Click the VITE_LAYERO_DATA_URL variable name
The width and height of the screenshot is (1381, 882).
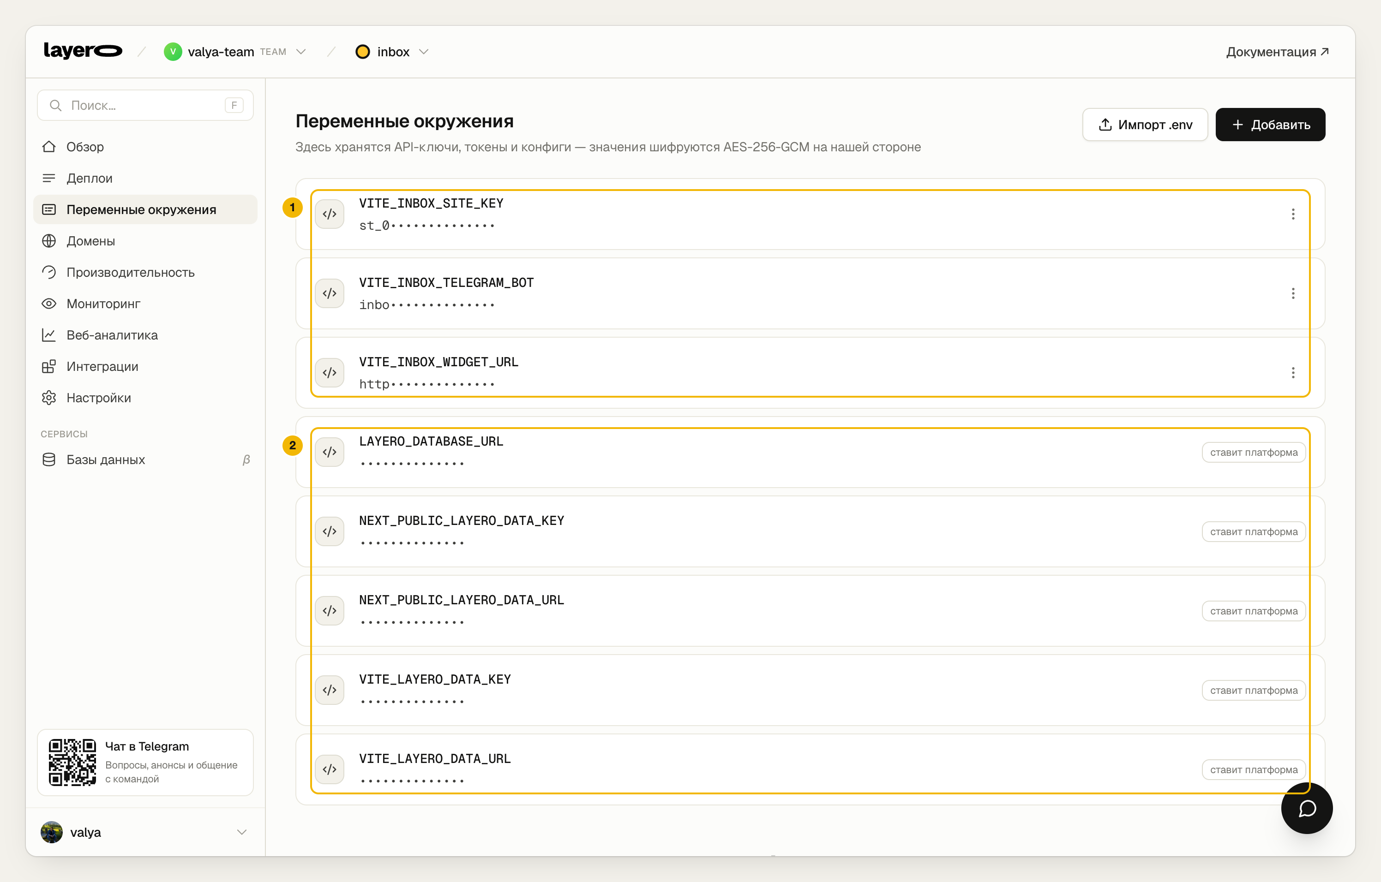click(x=435, y=759)
